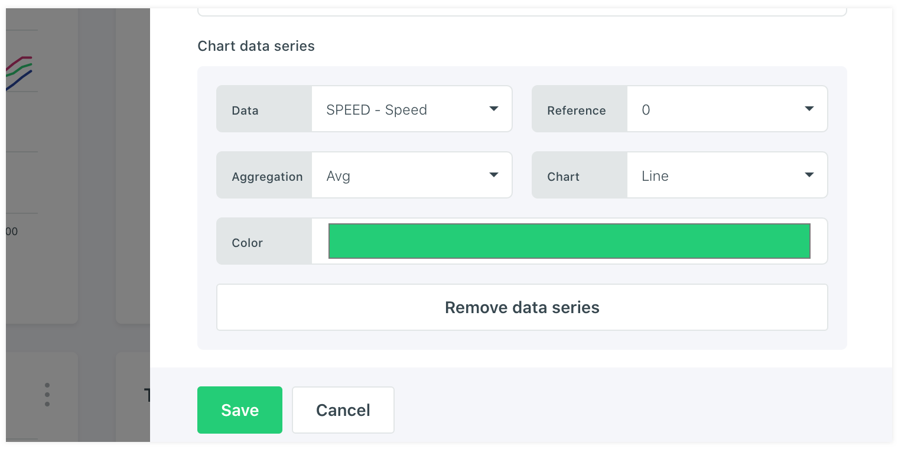898x449 pixels.
Task: Pick a new green series color
Action: pyautogui.click(x=569, y=241)
